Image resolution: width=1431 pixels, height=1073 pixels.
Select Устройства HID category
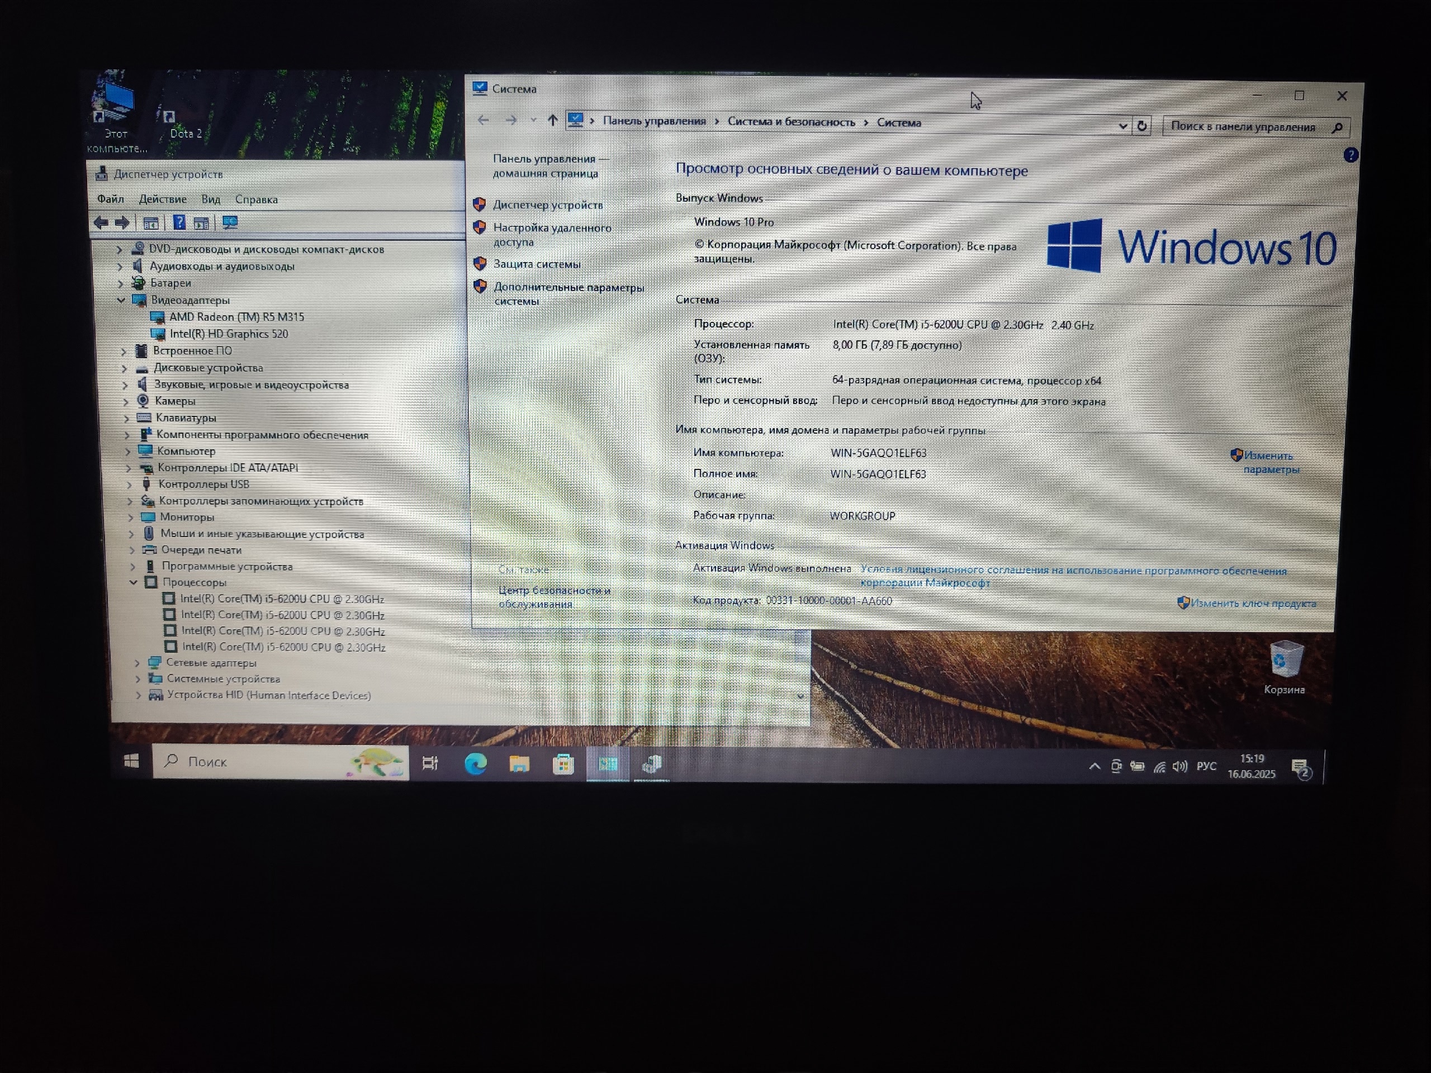[x=268, y=695]
